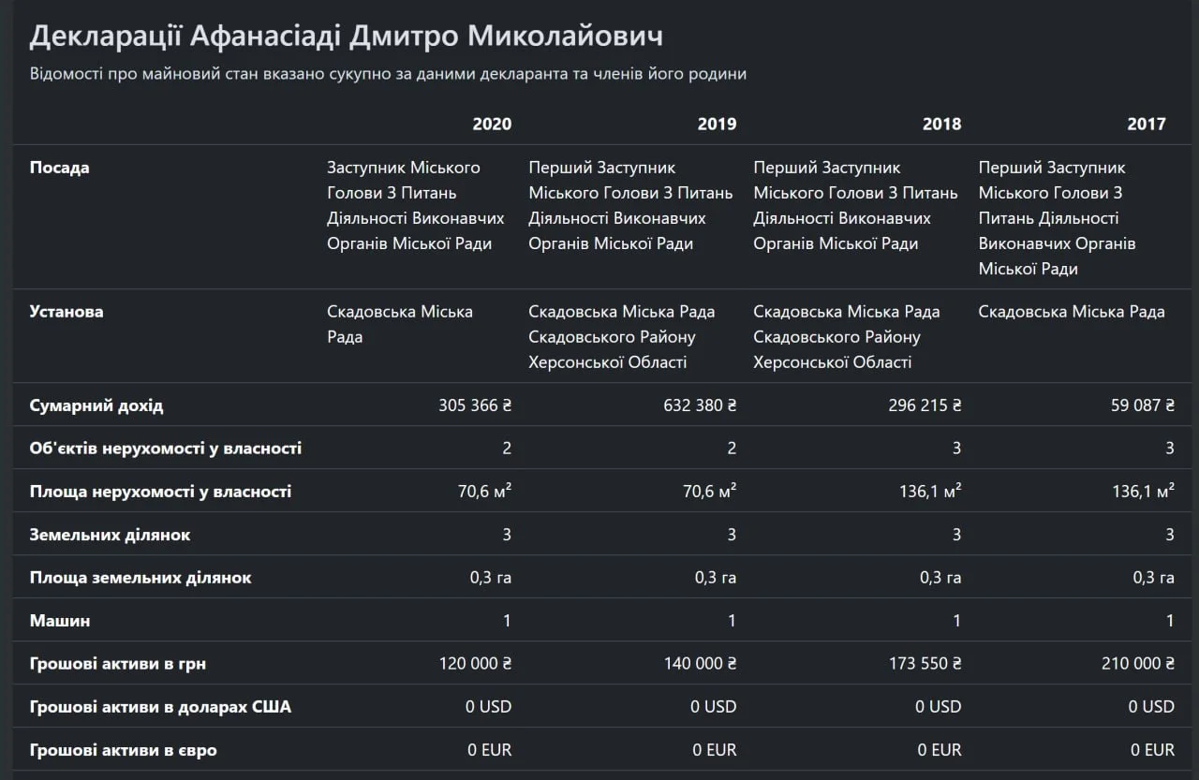Click the "Машин" row label
The height and width of the screenshot is (780, 1199).
click(60, 621)
